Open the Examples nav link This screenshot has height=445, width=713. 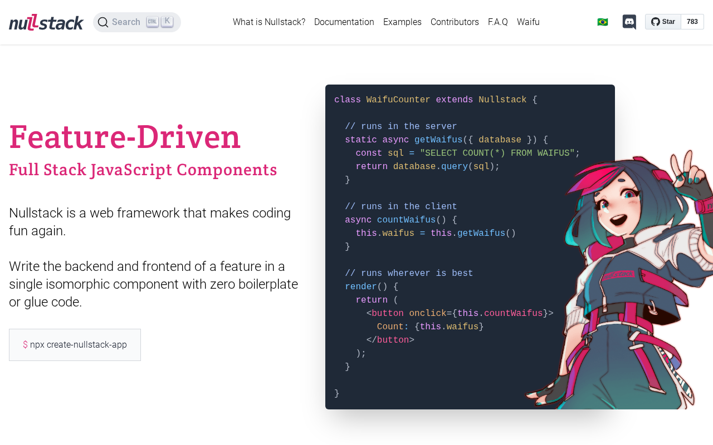(402, 22)
